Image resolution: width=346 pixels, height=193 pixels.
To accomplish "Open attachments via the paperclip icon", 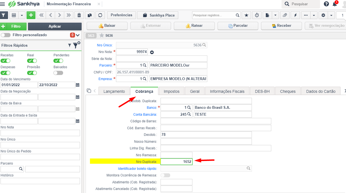I will click(285, 15).
